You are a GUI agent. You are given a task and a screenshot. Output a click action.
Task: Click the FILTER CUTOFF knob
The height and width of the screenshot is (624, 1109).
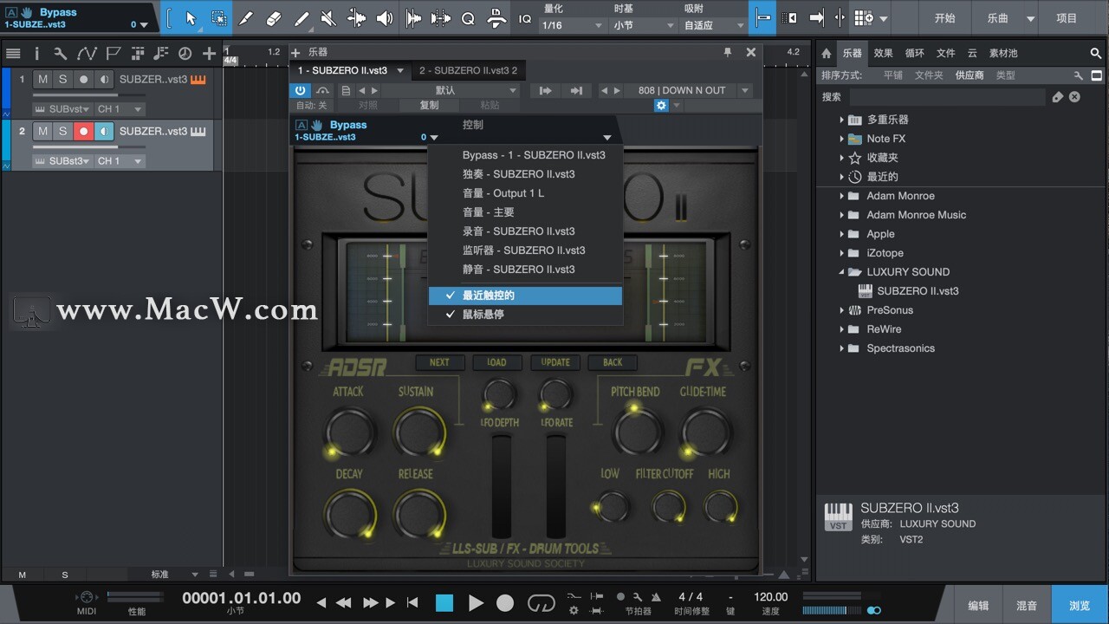point(669,505)
